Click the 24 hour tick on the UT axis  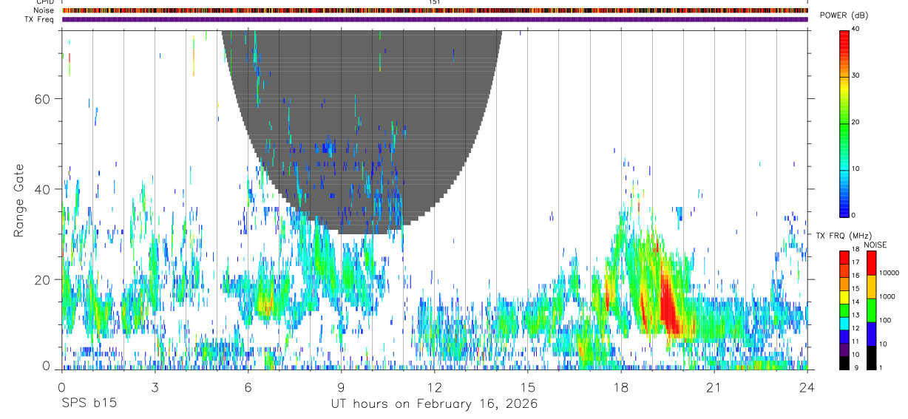(807, 387)
